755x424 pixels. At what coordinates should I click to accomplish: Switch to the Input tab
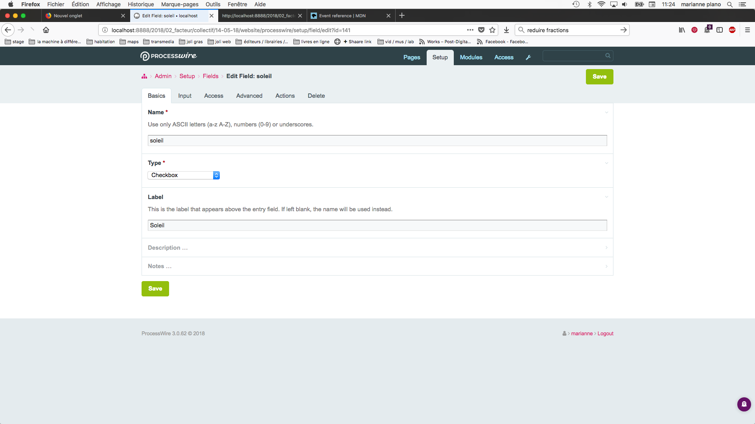click(x=184, y=96)
